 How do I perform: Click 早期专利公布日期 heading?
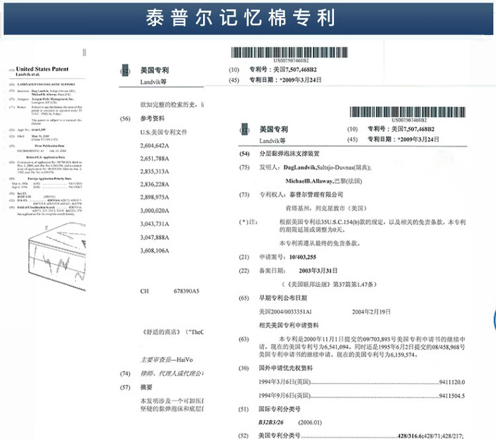click(x=283, y=298)
